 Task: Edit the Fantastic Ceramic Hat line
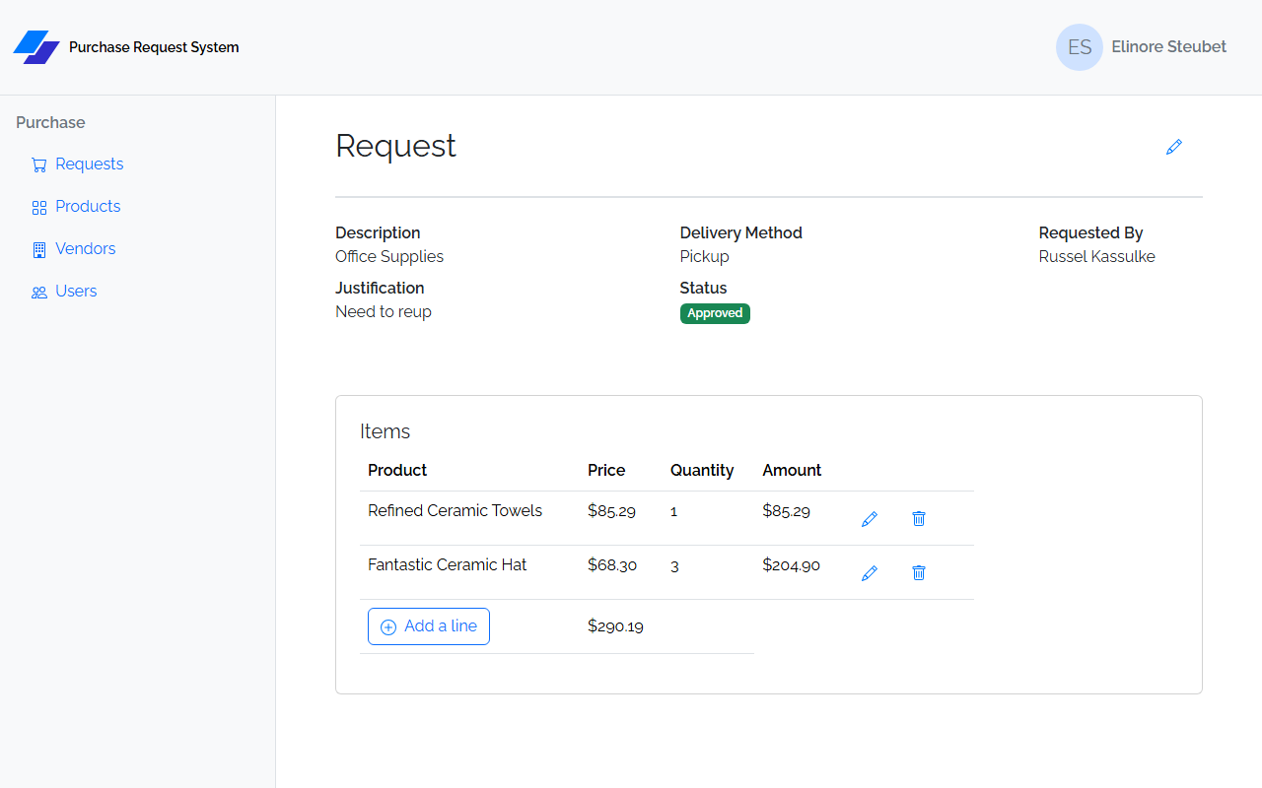tap(869, 572)
